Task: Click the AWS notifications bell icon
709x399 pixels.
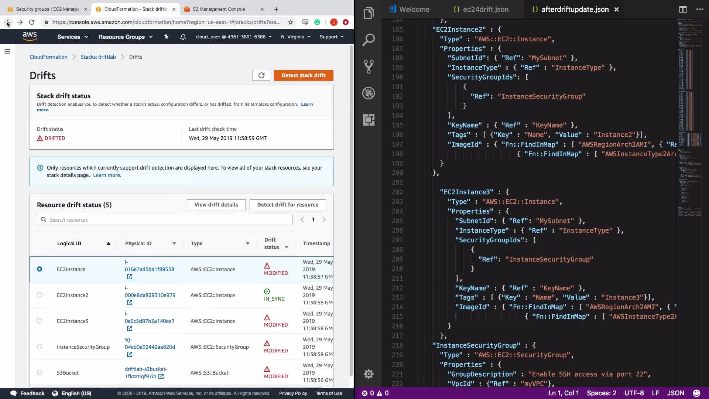Action: (x=183, y=37)
